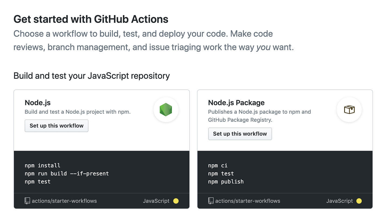Viewport: 377px width, 213px height.
Task: Click the JavaScript label on the left card footer
Action: (x=156, y=201)
